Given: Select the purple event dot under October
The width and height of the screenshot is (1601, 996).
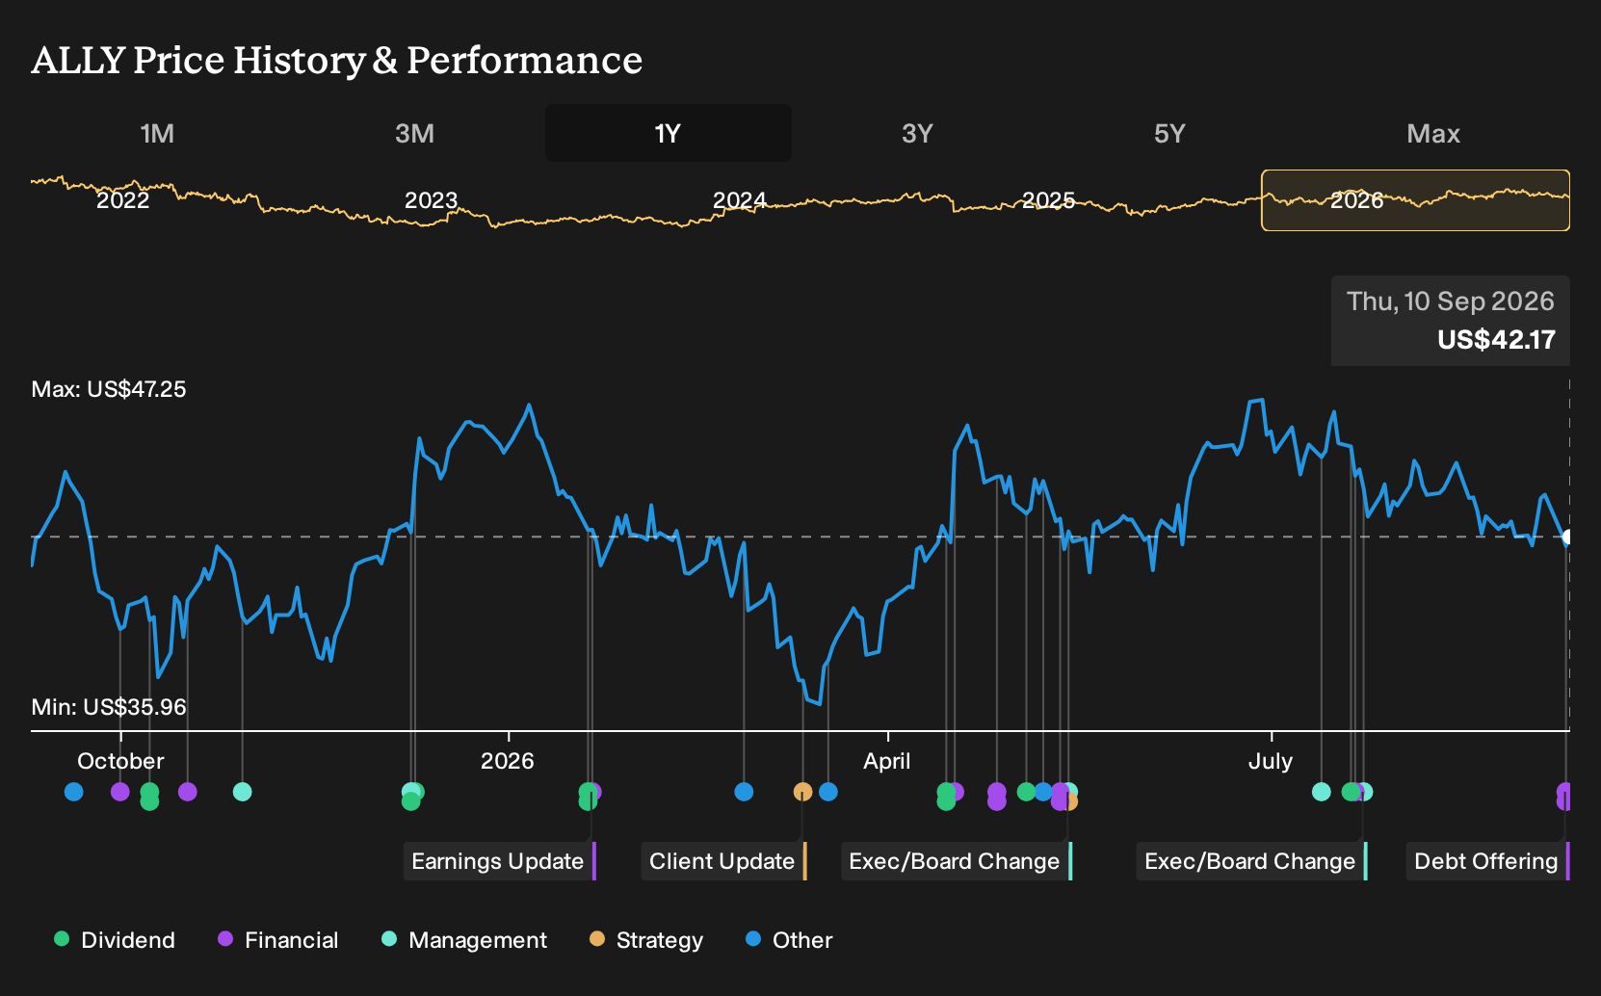Looking at the screenshot, I should click(x=120, y=792).
